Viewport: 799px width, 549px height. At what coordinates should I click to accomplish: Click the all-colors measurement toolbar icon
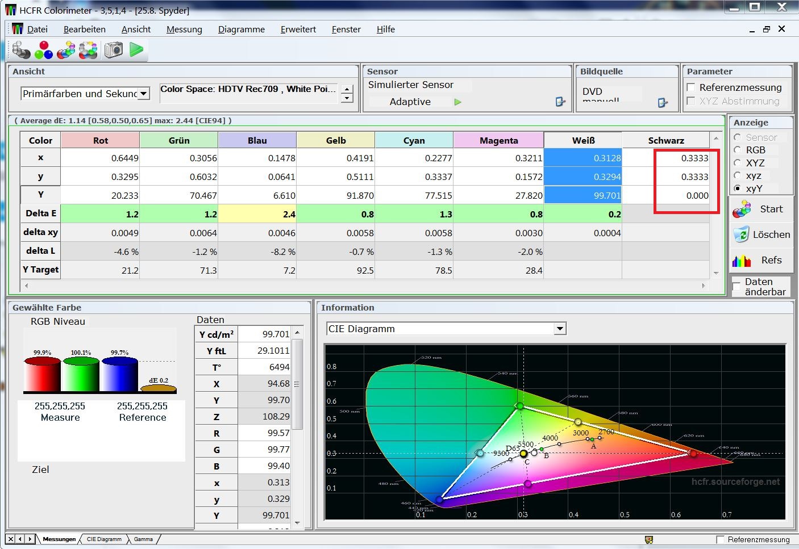click(88, 51)
